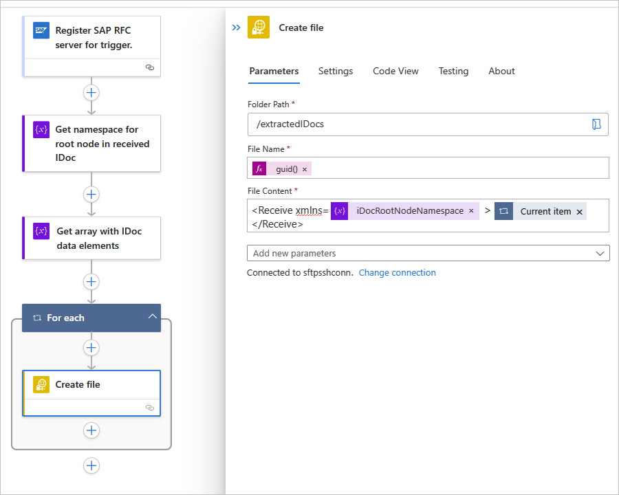Click the Change connection link

click(x=397, y=272)
